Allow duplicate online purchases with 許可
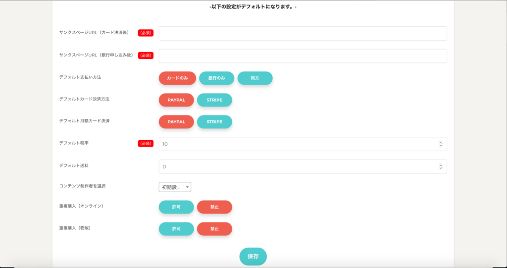The image size is (507, 268). pos(176,207)
